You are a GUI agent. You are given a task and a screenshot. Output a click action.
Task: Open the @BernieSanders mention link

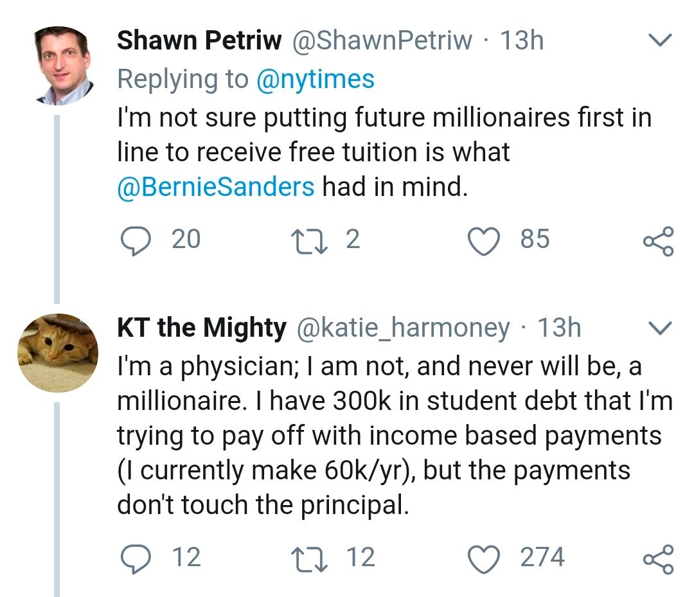click(x=215, y=187)
